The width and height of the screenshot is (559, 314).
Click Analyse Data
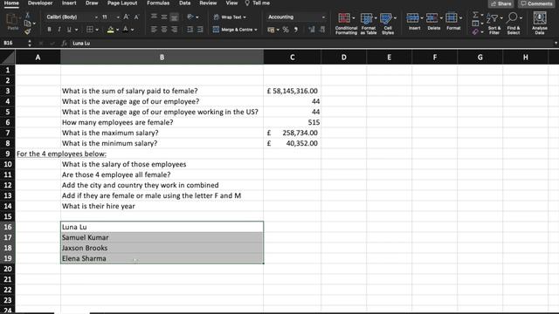pyautogui.click(x=540, y=24)
